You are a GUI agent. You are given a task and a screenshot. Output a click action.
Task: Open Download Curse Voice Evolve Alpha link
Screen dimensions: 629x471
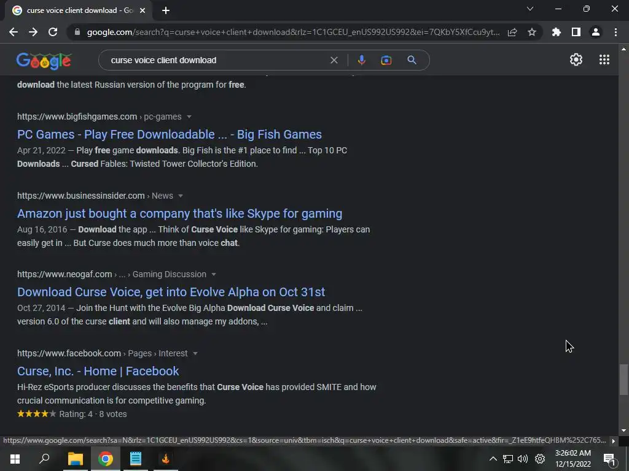[171, 292]
